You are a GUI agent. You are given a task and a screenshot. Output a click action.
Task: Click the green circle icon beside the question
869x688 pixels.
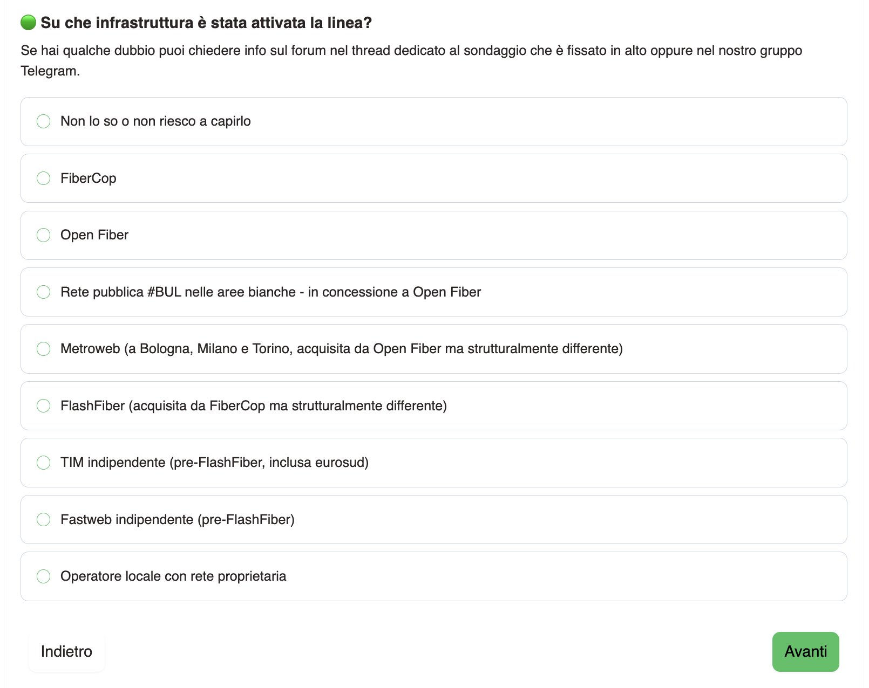point(28,23)
